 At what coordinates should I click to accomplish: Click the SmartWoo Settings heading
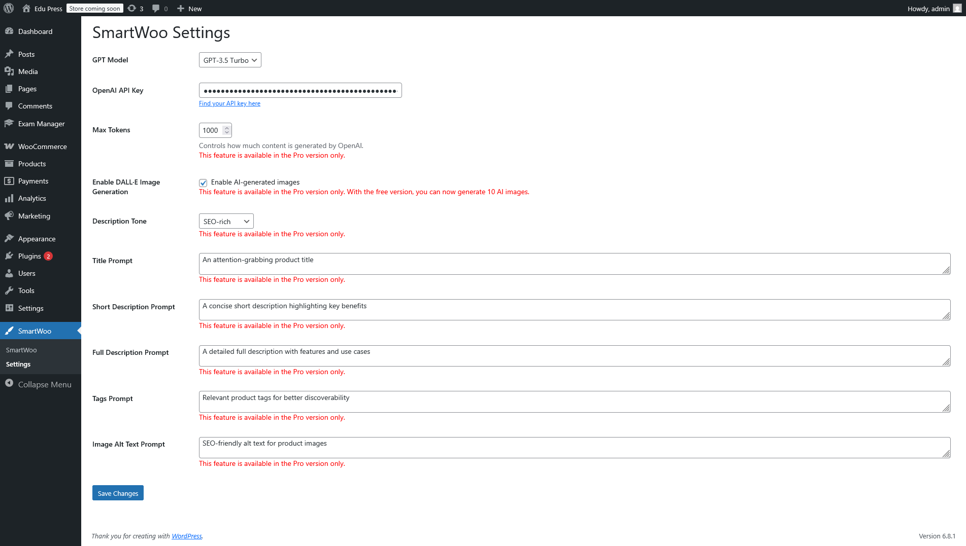pos(161,32)
